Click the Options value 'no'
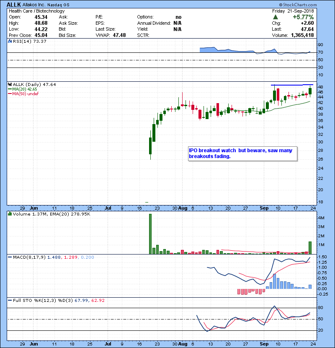 tap(178, 17)
